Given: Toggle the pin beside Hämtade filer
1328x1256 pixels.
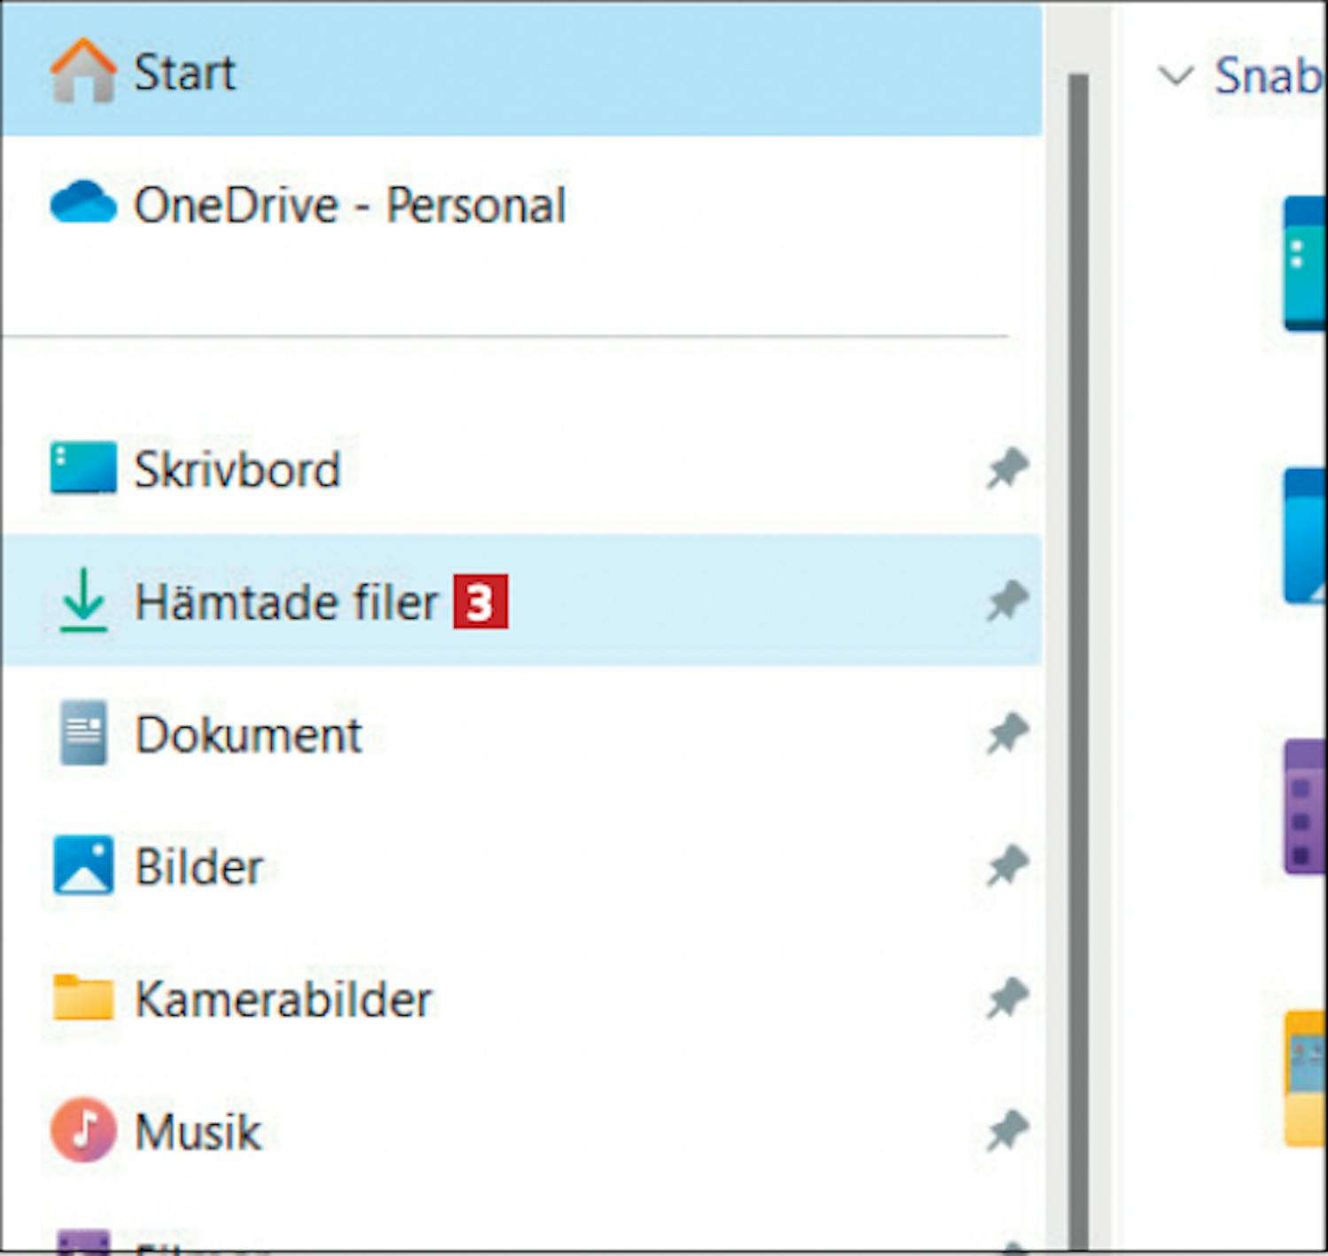Looking at the screenshot, I should click(x=1008, y=602).
